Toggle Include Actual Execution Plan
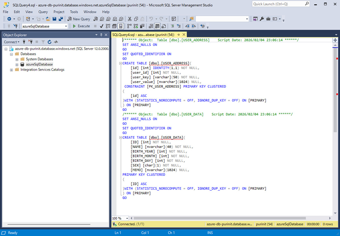This screenshot has height=236, width=340. coord(129,26)
